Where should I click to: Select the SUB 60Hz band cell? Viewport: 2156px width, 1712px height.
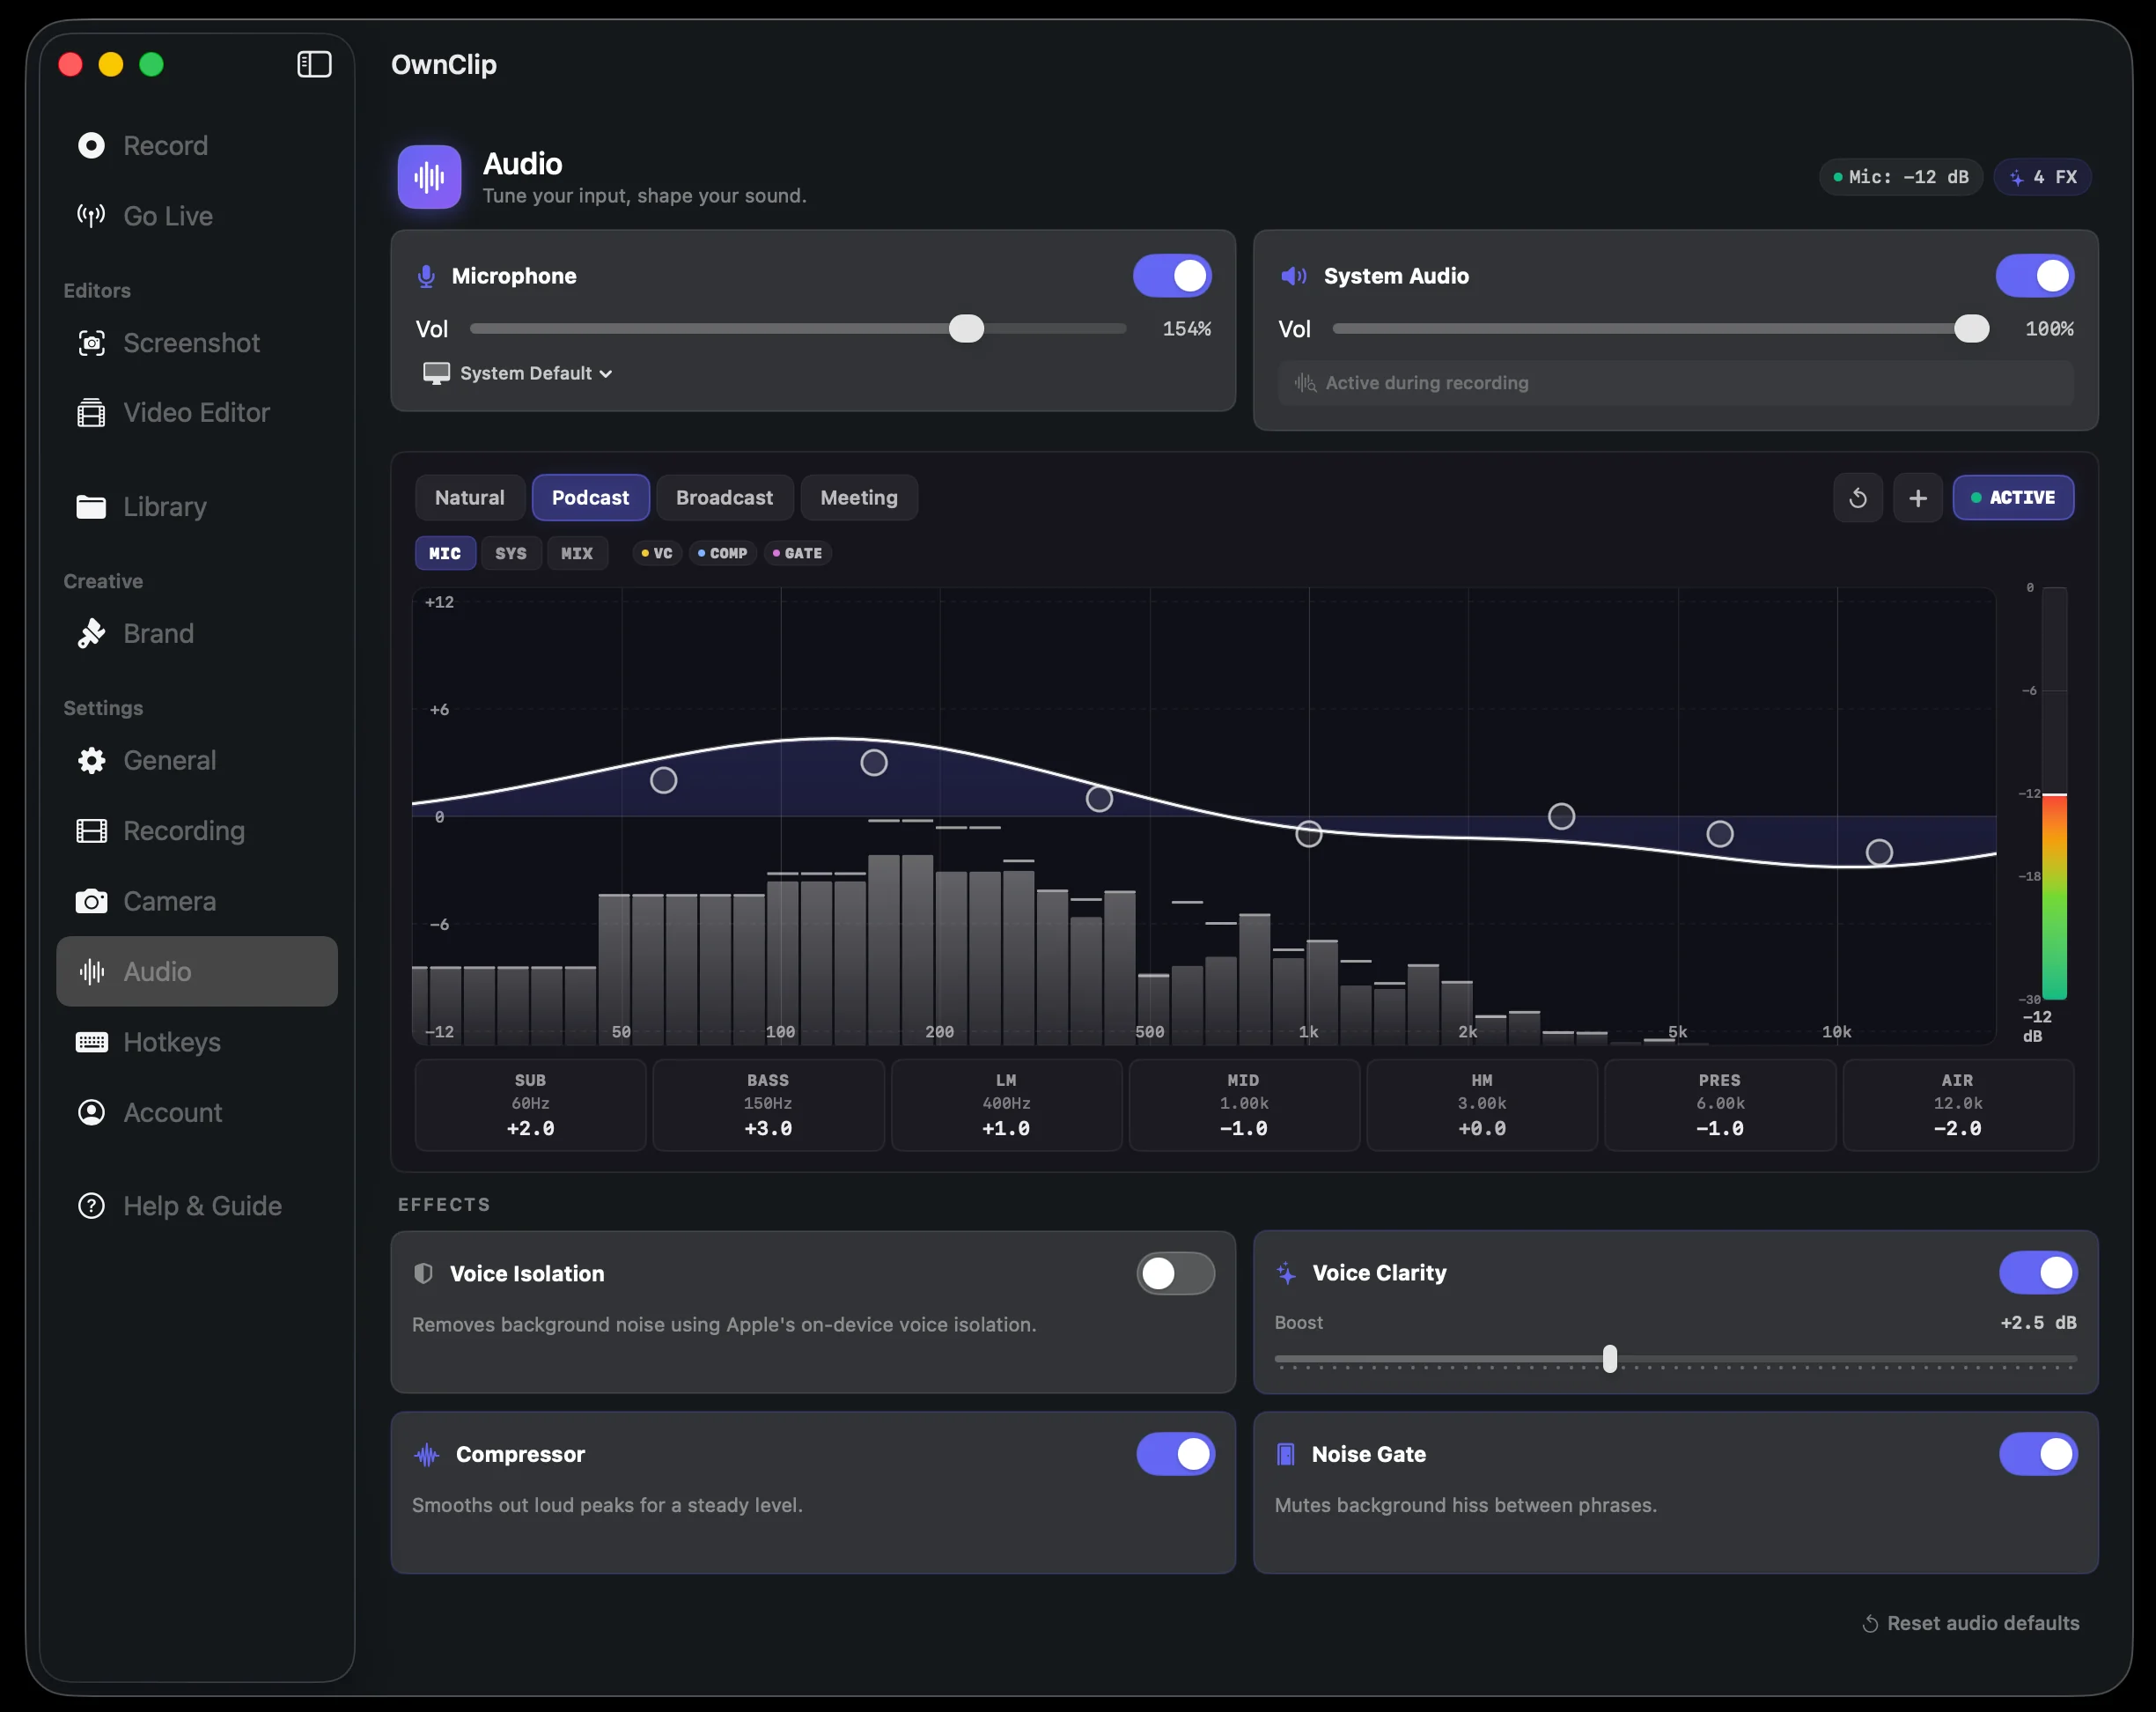[530, 1104]
